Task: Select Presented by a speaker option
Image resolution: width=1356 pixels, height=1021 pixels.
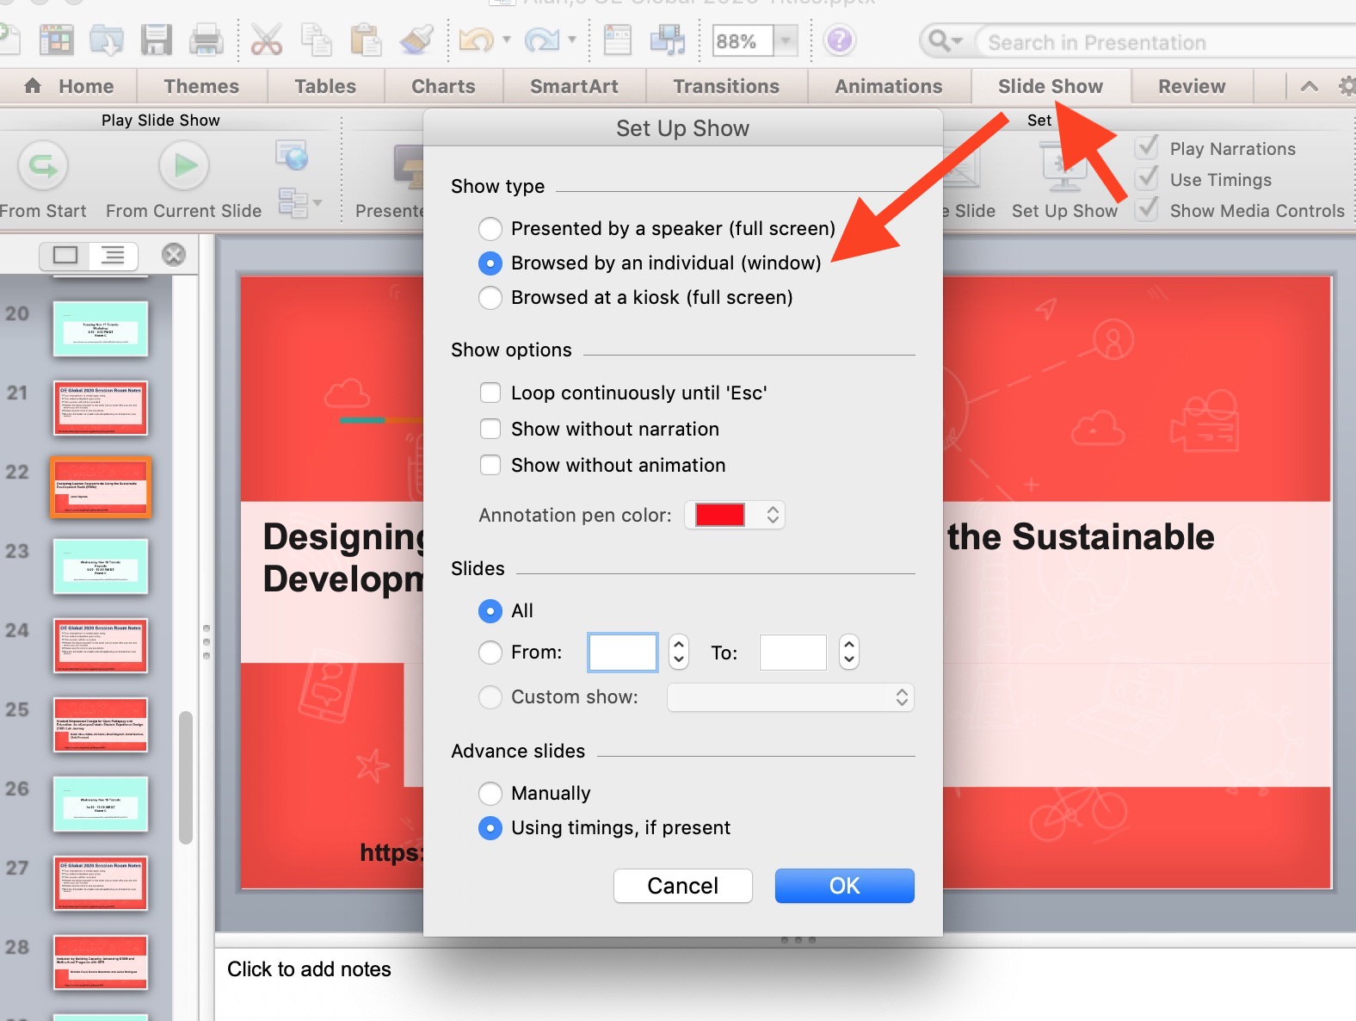Action: coord(490,229)
